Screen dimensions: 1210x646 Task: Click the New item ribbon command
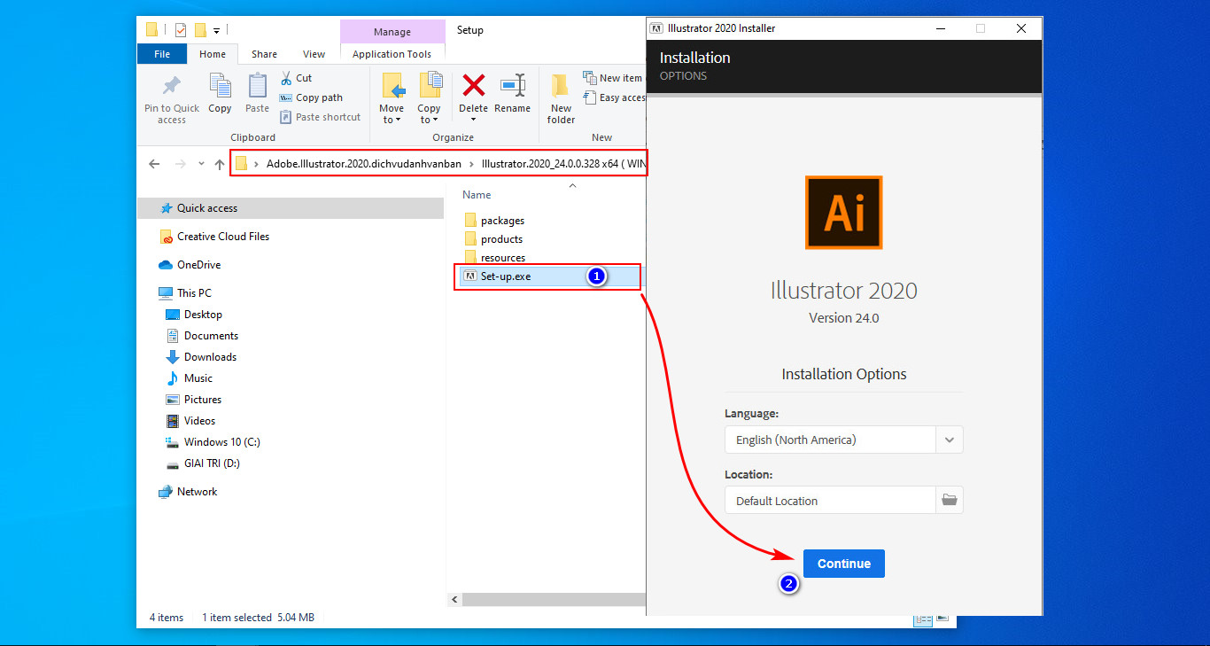click(613, 78)
